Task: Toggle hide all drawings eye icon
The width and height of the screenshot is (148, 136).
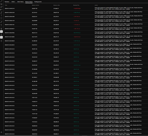Action: (x=1, y=37)
